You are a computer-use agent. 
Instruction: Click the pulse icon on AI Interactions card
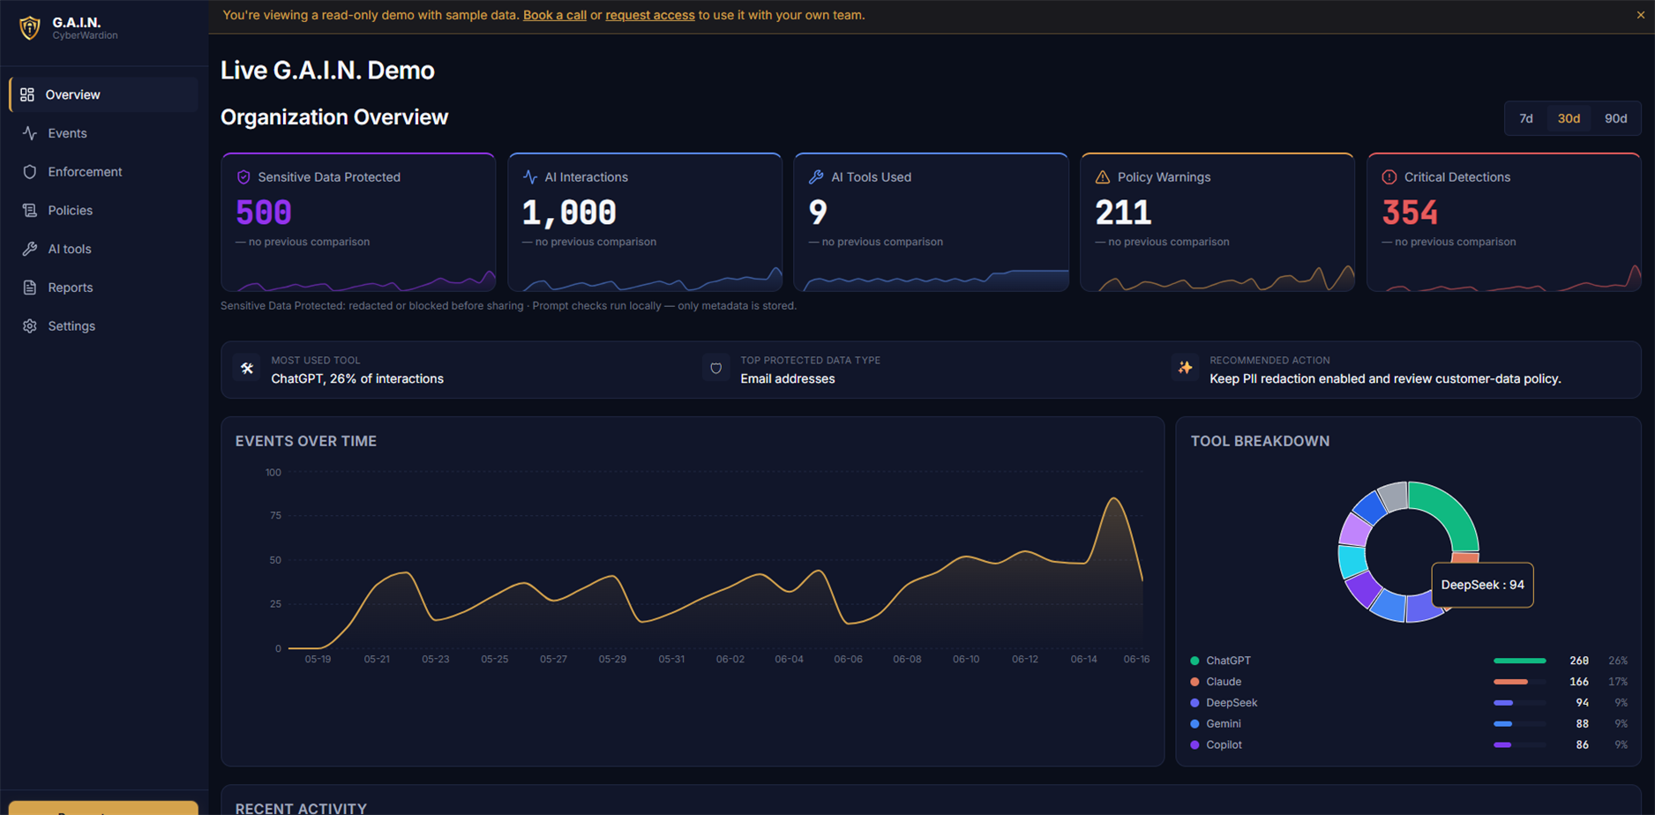(530, 177)
